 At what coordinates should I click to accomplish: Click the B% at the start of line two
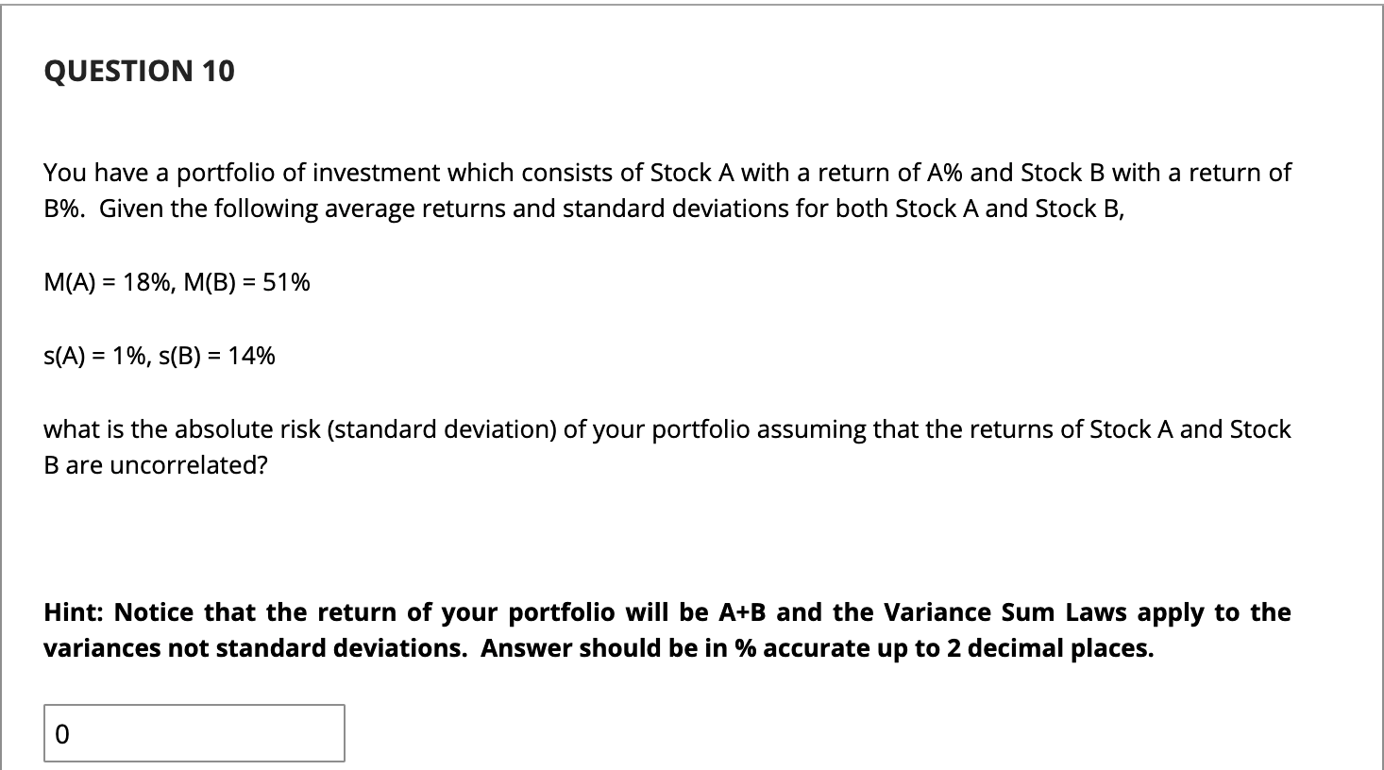click(x=62, y=209)
